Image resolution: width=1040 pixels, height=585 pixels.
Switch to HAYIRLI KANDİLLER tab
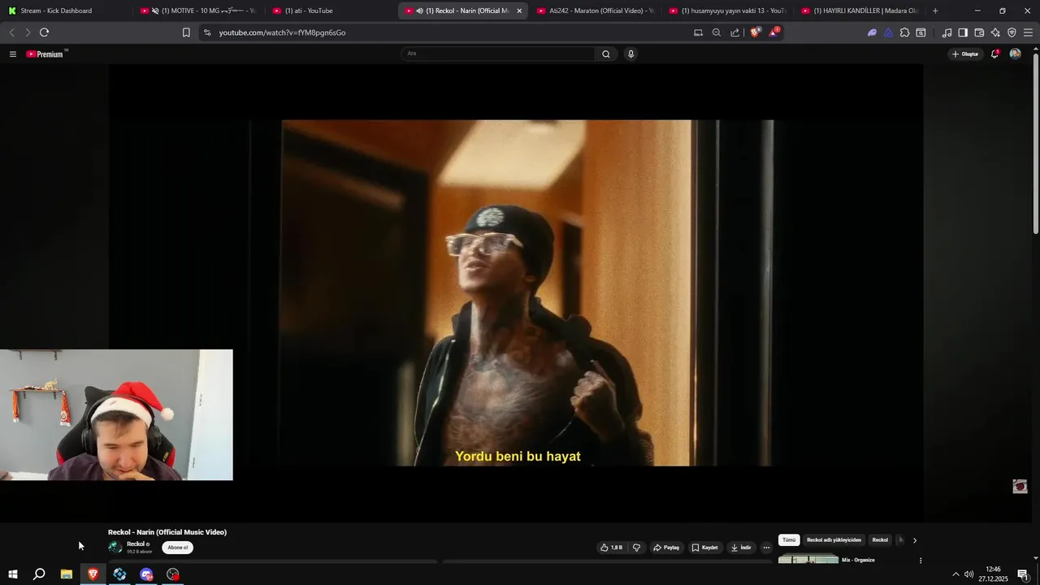pyautogui.click(x=860, y=11)
